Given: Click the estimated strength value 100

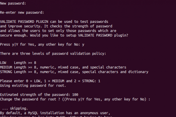Looking at the screenshot, I should click(x=75, y=95).
